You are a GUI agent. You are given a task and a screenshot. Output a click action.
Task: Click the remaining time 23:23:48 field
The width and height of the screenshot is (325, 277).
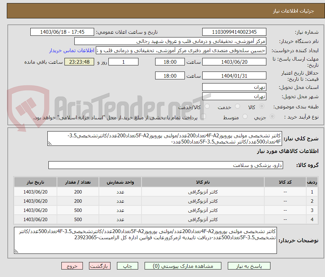click(x=79, y=62)
